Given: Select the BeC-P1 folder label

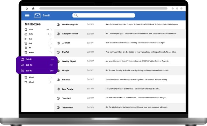Looking at the screenshot, I should [x=29, y=59].
